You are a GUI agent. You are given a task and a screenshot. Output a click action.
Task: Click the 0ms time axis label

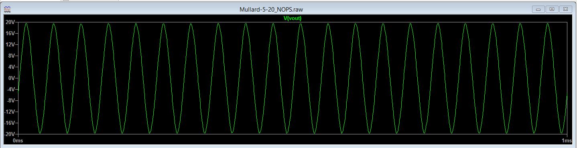(x=18, y=141)
